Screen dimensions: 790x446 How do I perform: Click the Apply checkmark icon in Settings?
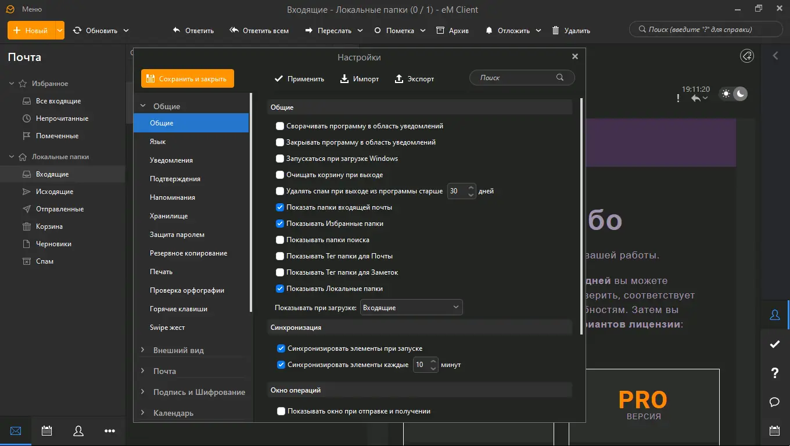point(279,79)
